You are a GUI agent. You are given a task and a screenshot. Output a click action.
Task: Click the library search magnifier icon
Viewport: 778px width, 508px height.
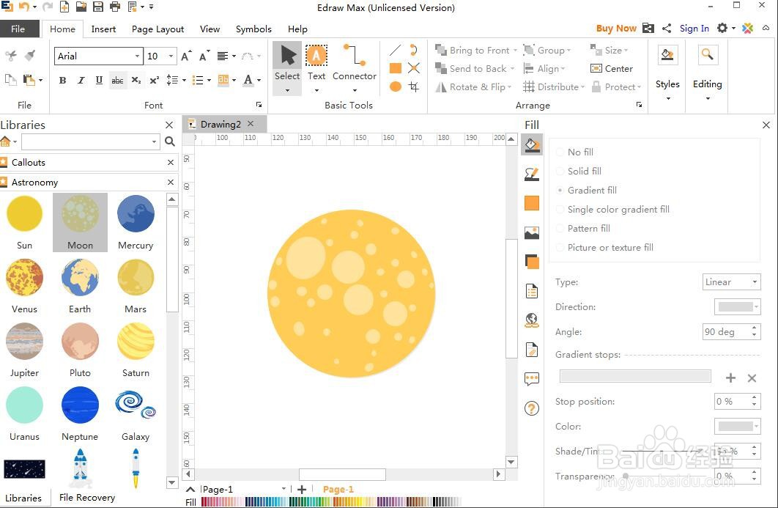point(170,142)
